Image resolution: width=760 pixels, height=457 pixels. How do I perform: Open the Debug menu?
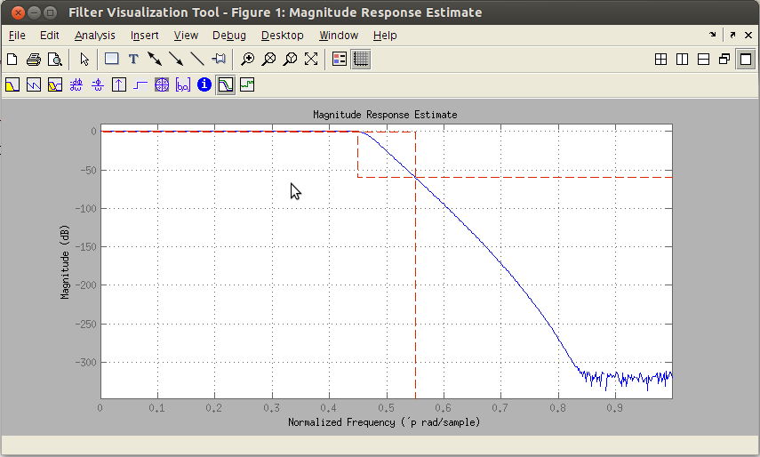[x=229, y=36]
